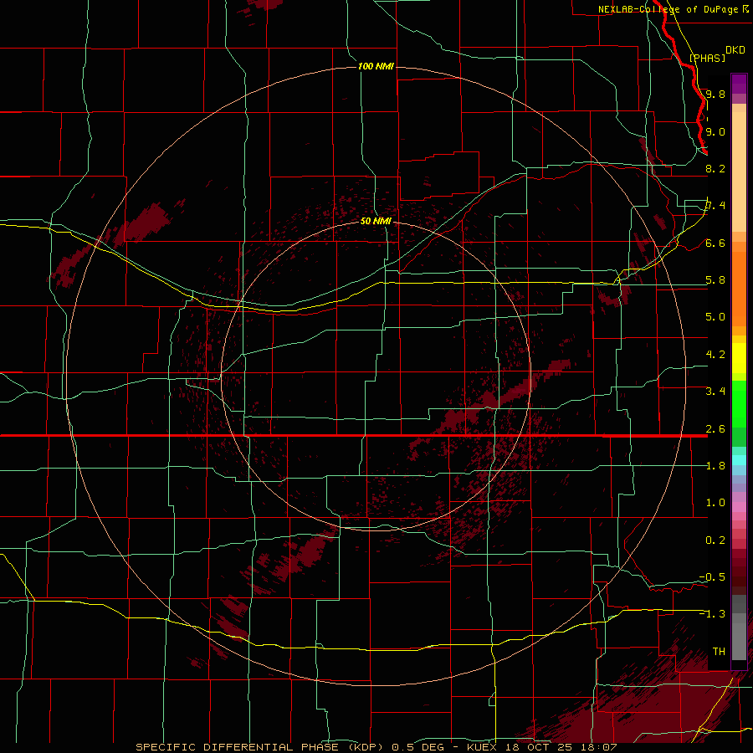Click the 1.8 value on the scale
Image resolution: width=753 pixels, height=753 pixels.
click(x=715, y=466)
